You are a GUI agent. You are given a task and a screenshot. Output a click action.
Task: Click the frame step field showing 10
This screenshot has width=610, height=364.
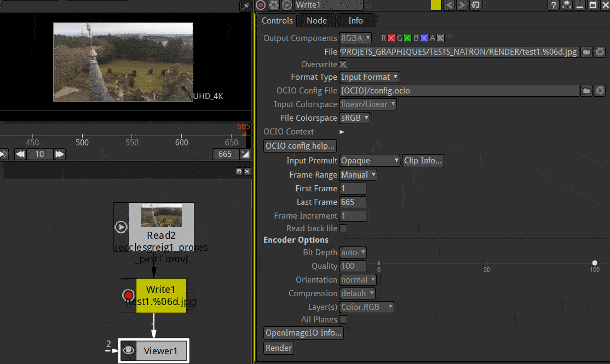click(39, 154)
